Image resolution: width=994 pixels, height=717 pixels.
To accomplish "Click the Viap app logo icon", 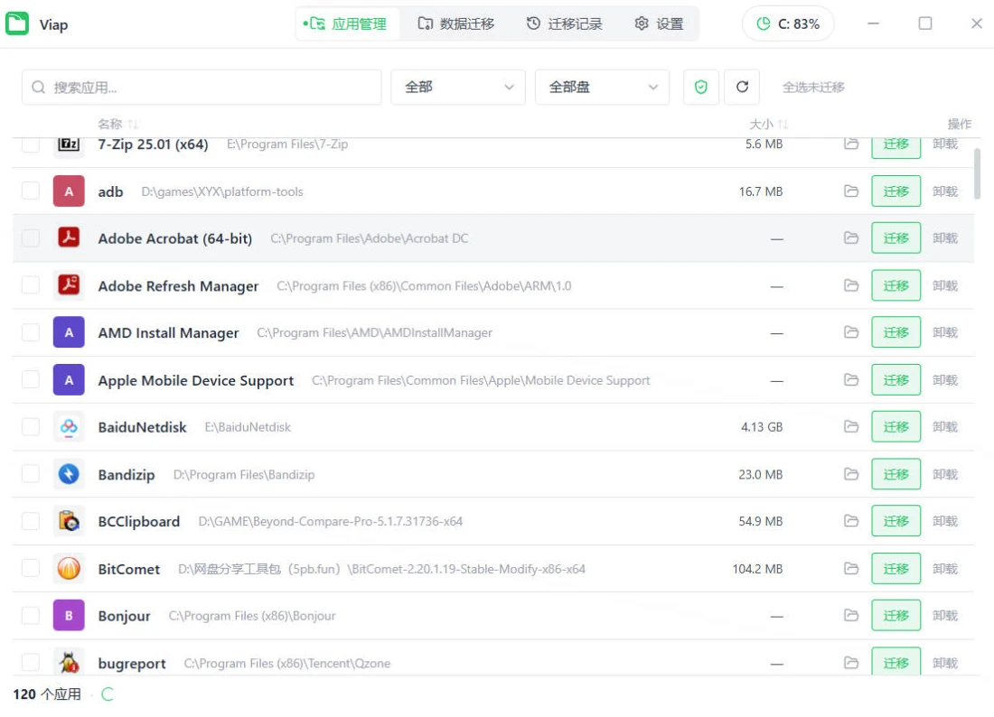I will (17, 23).
